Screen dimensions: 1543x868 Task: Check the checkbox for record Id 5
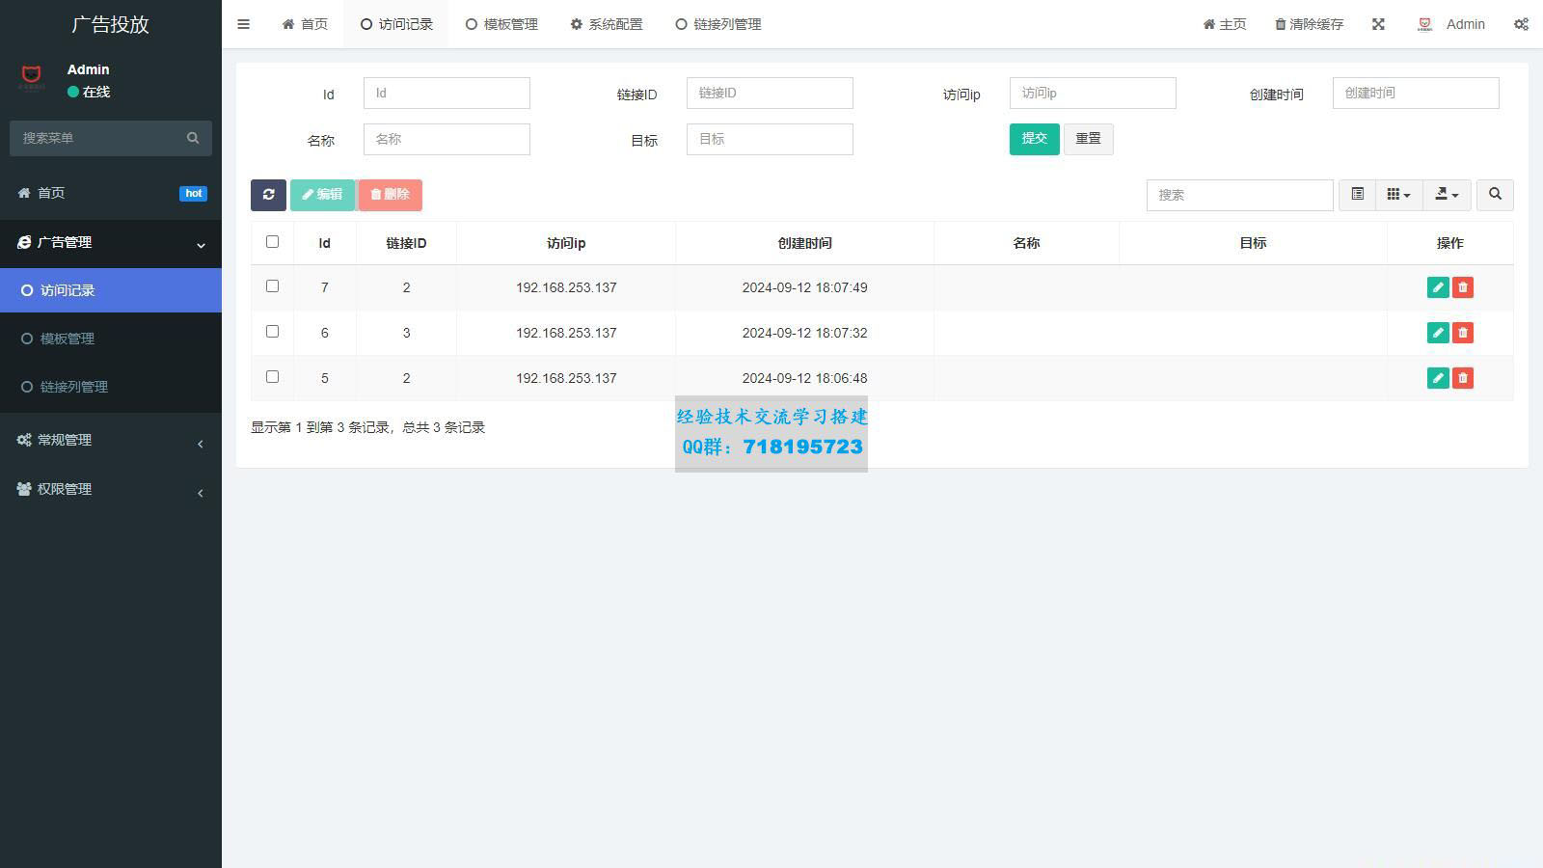point(272,377)
